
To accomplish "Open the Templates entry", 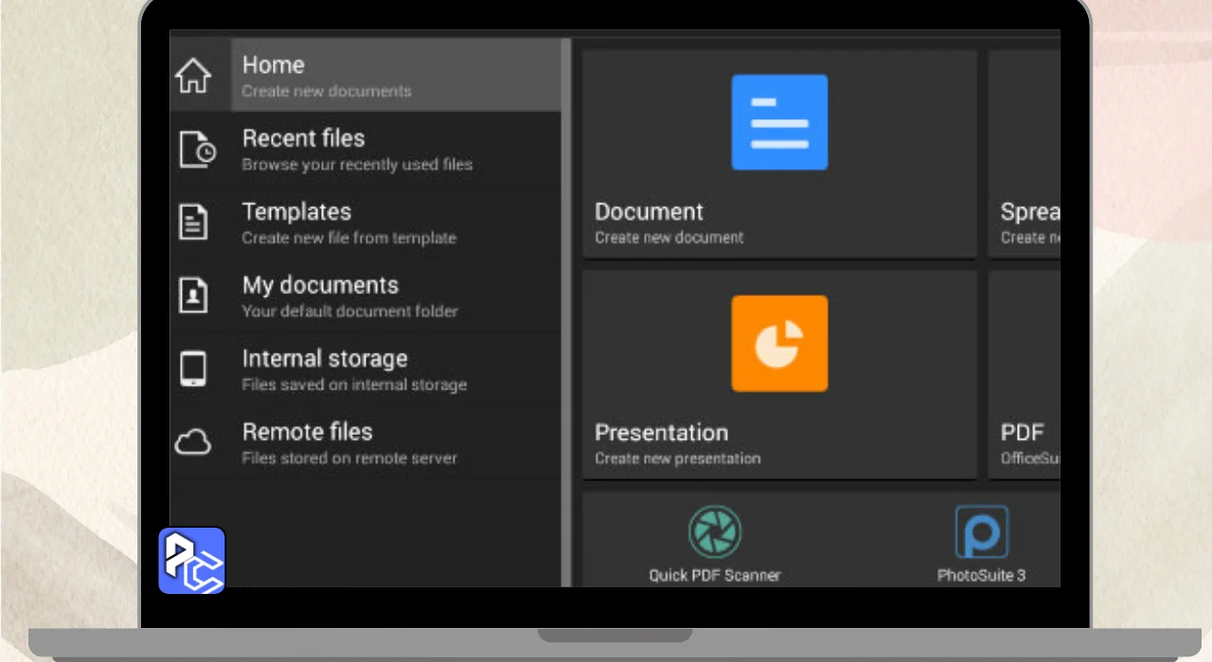I will click(x=365, y=222).
